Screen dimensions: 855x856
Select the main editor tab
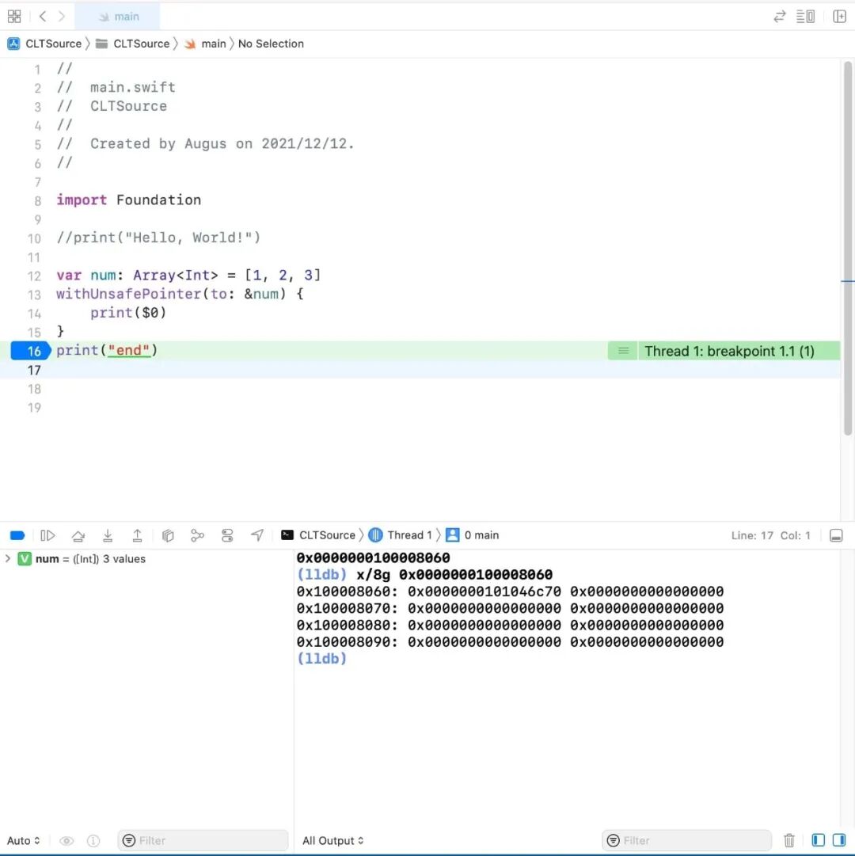coord(117,17)
